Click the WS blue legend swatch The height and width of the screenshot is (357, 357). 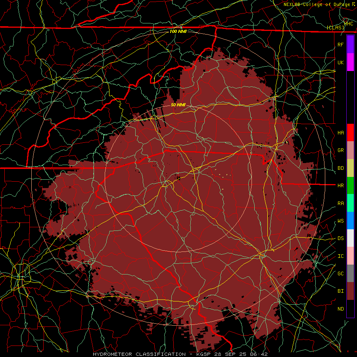[350, 221]
